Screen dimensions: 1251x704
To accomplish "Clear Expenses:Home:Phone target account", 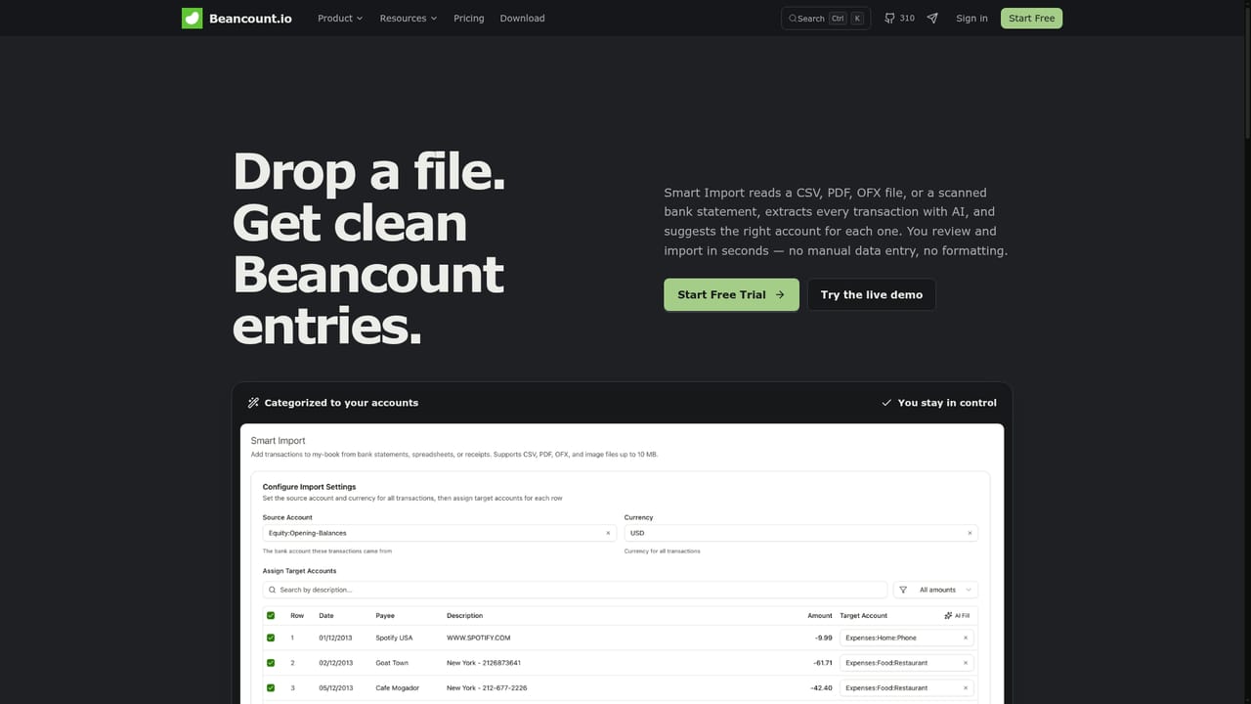I will pos(966,638).
